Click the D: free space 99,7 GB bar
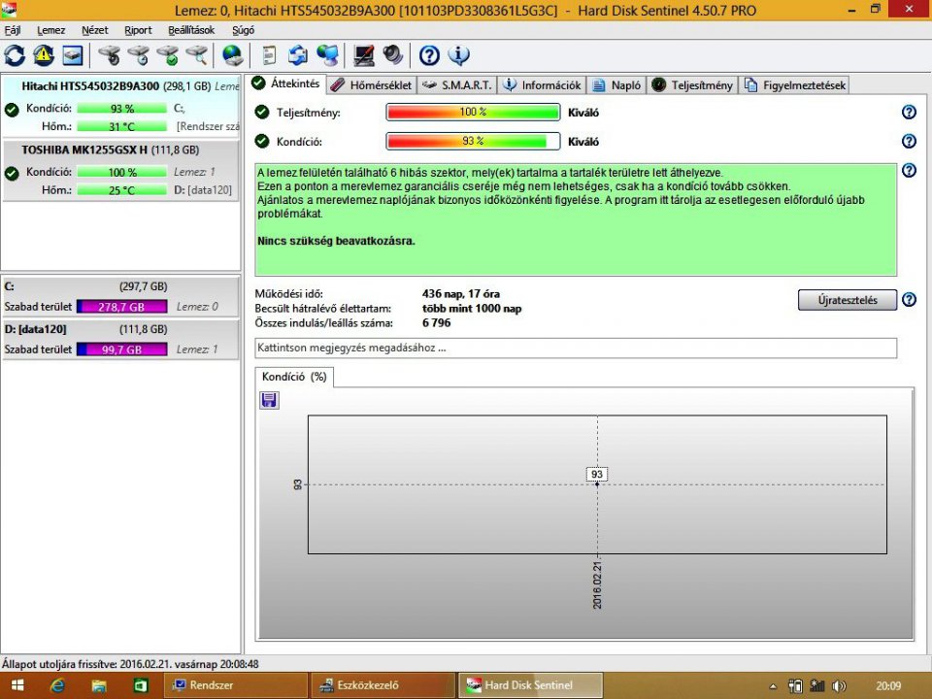Screen dimensions: 932x699 122,349
